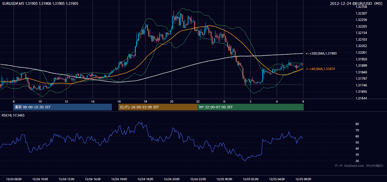
Task: Select the 12/25 04:00 date axis label
Action: 277,179
